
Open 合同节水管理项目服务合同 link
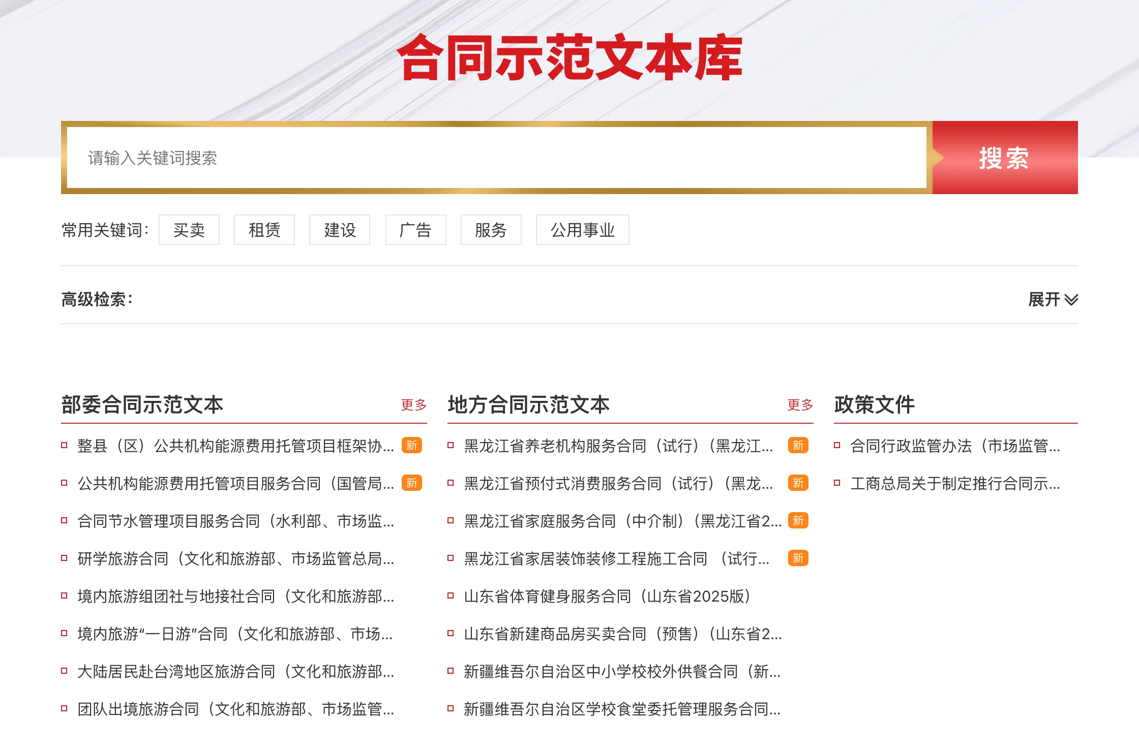click(235, 521)
